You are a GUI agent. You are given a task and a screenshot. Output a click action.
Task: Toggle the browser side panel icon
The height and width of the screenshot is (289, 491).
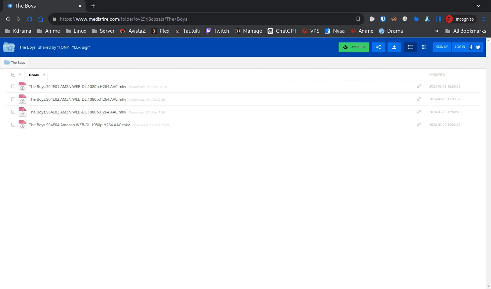438,19
